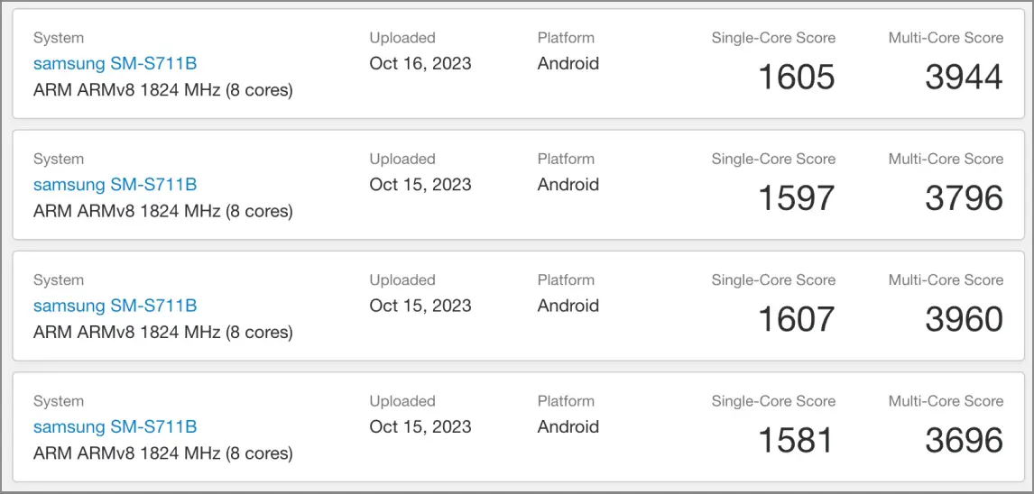Select the multi-core score 3796

[x=965, y=198]
